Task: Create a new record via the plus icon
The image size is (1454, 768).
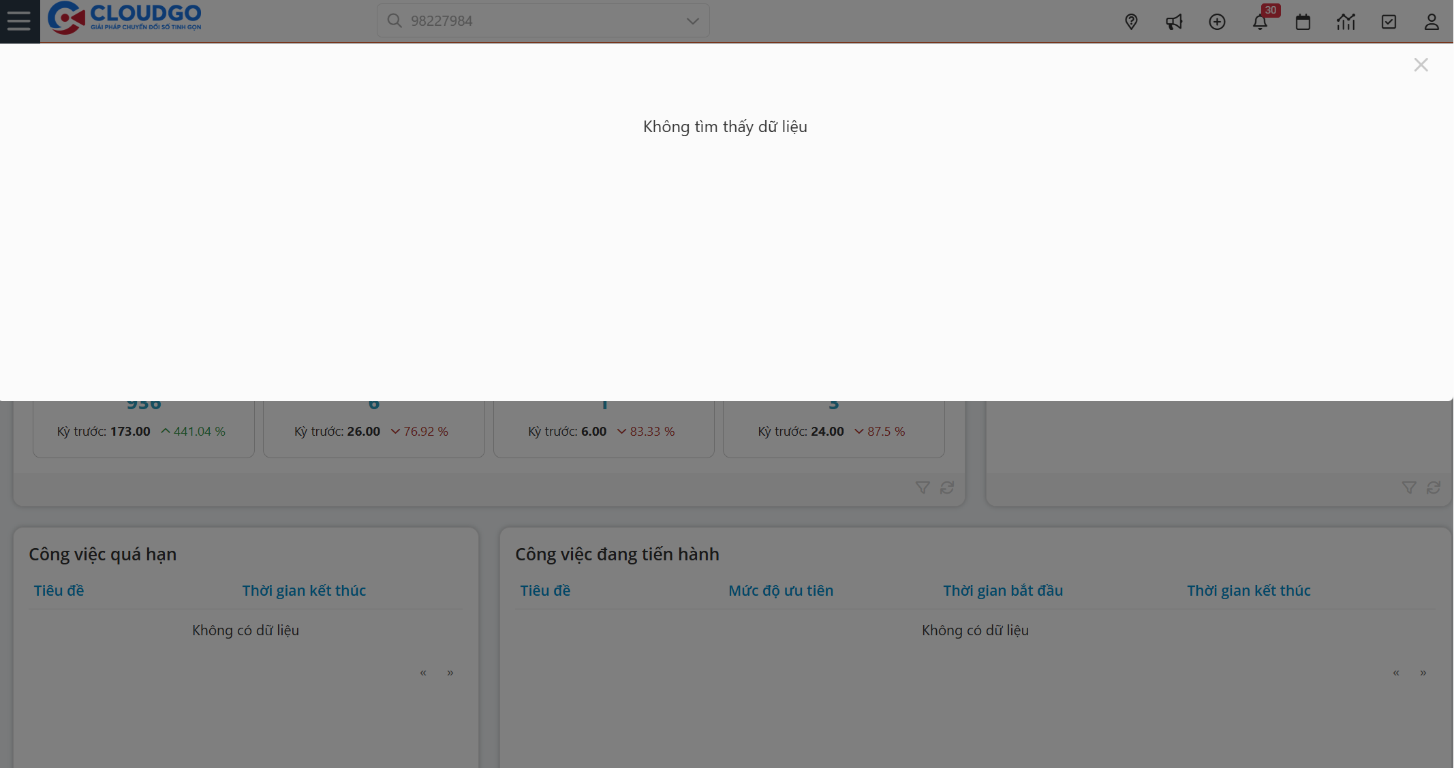Action: [x=1218, y=21]
